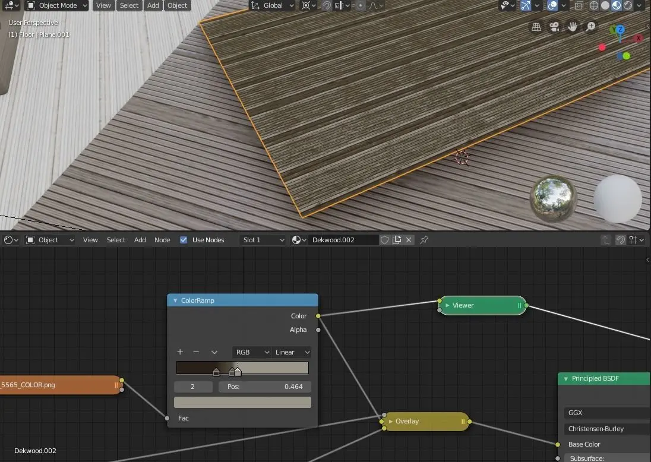Toggle X-ray mode
651x462 pixels.
(x=579, y=5)
